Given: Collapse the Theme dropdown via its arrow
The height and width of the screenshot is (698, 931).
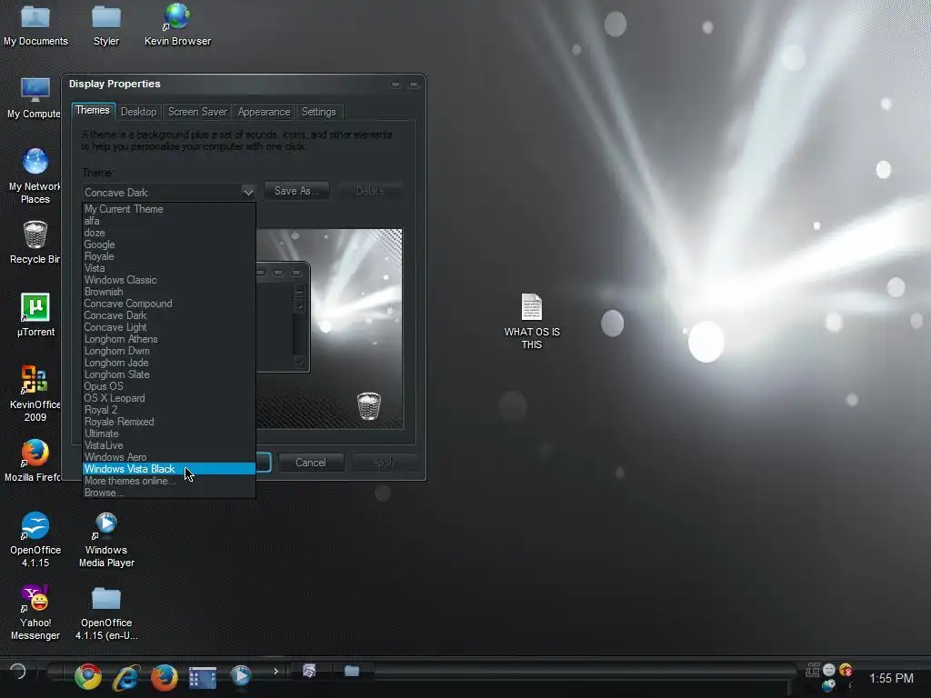Looking at the screenshot, I should 248,192.
